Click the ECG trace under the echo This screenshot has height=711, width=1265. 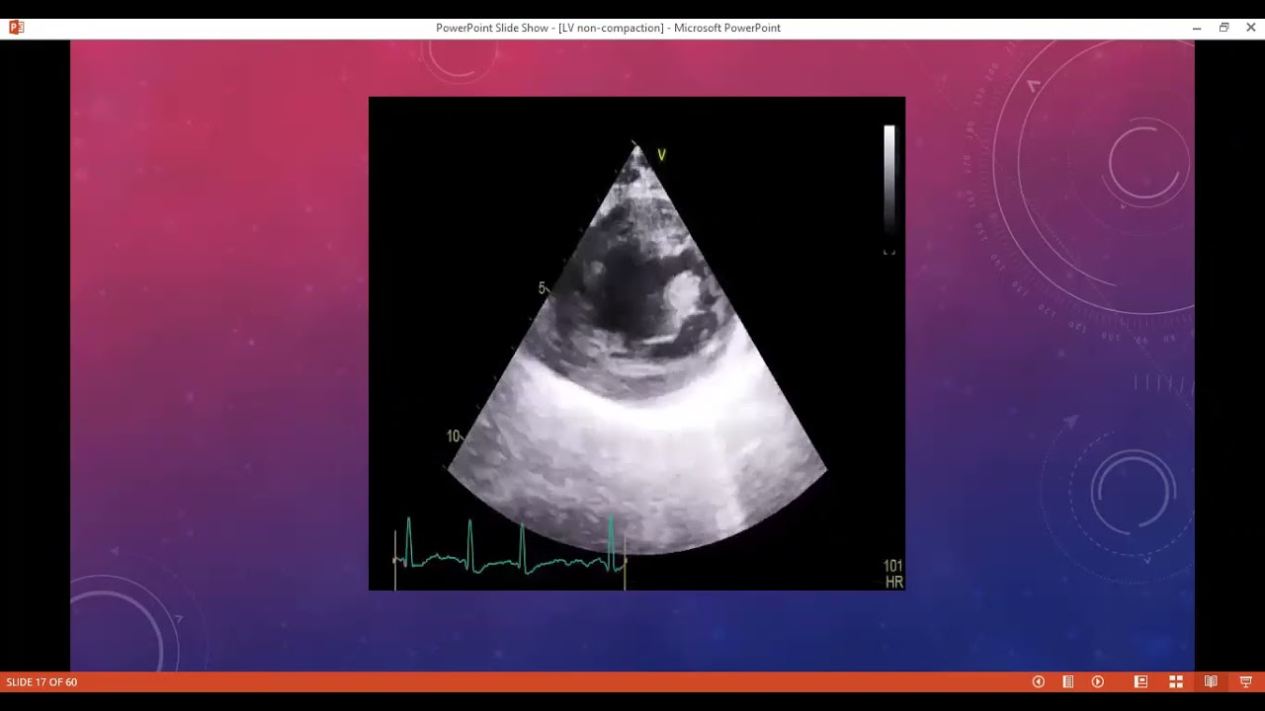point(510,553)
